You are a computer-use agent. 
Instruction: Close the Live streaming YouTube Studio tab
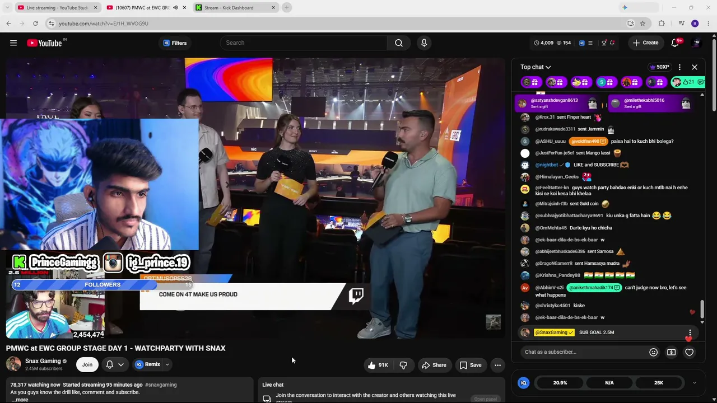pyautogui.click(x=95, y=8)
